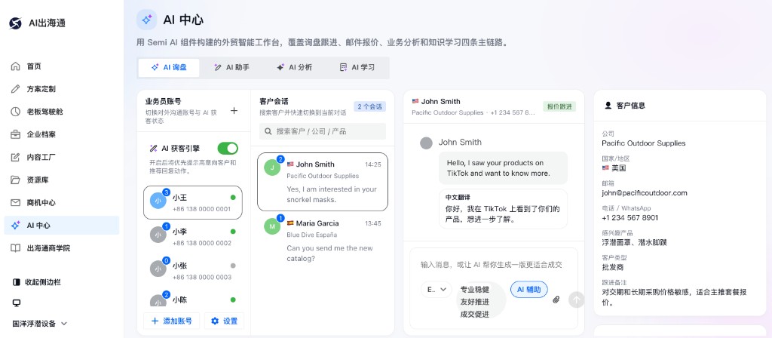Click the AI 辅助 button
772x338 pixels.
pyautogui.click(x=528, y=290)
